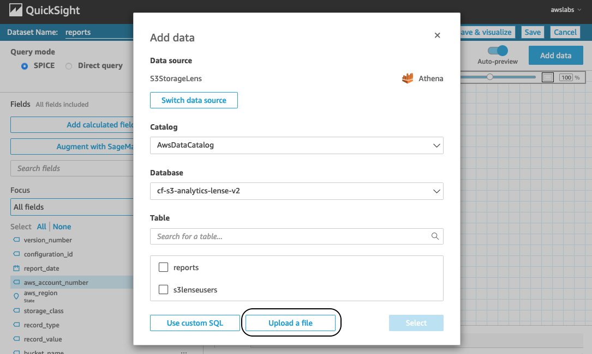Click the version_number field type icon
The image size is (592, 354).
(16, 240)
